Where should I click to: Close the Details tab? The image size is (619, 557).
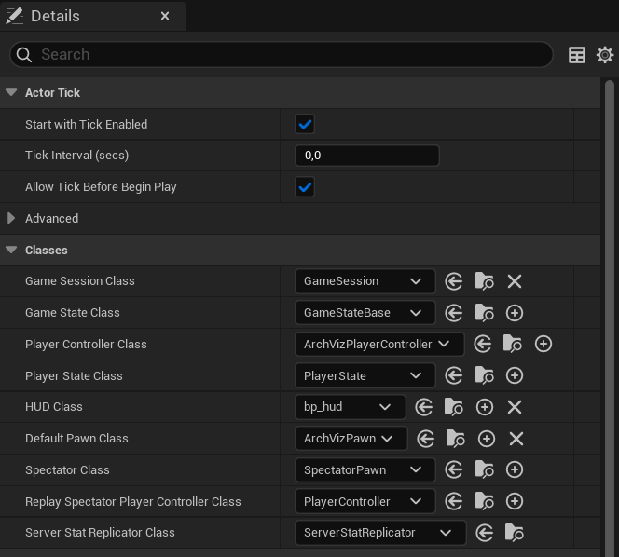165,16
